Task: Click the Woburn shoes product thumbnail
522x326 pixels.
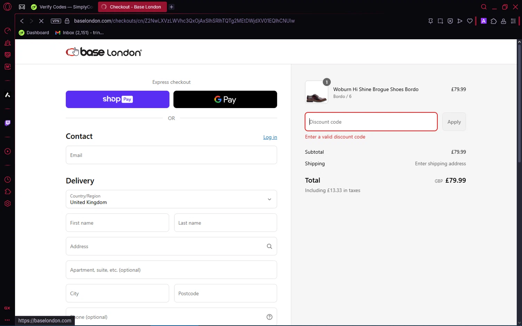Action: pyautogui.click(x=316, y=92)
